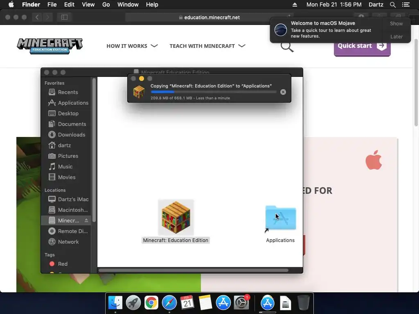Viewport: 419px width, 314px height.
Task: Click the Mojave notification icon
Action: tap(281, 29)
